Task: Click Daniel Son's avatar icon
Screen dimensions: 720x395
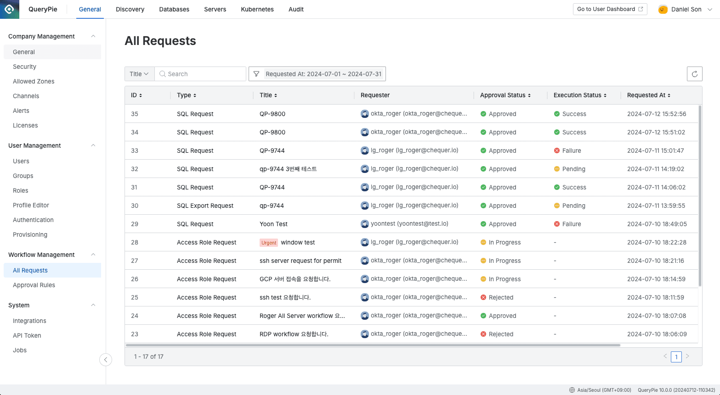Action: [662, 9]
